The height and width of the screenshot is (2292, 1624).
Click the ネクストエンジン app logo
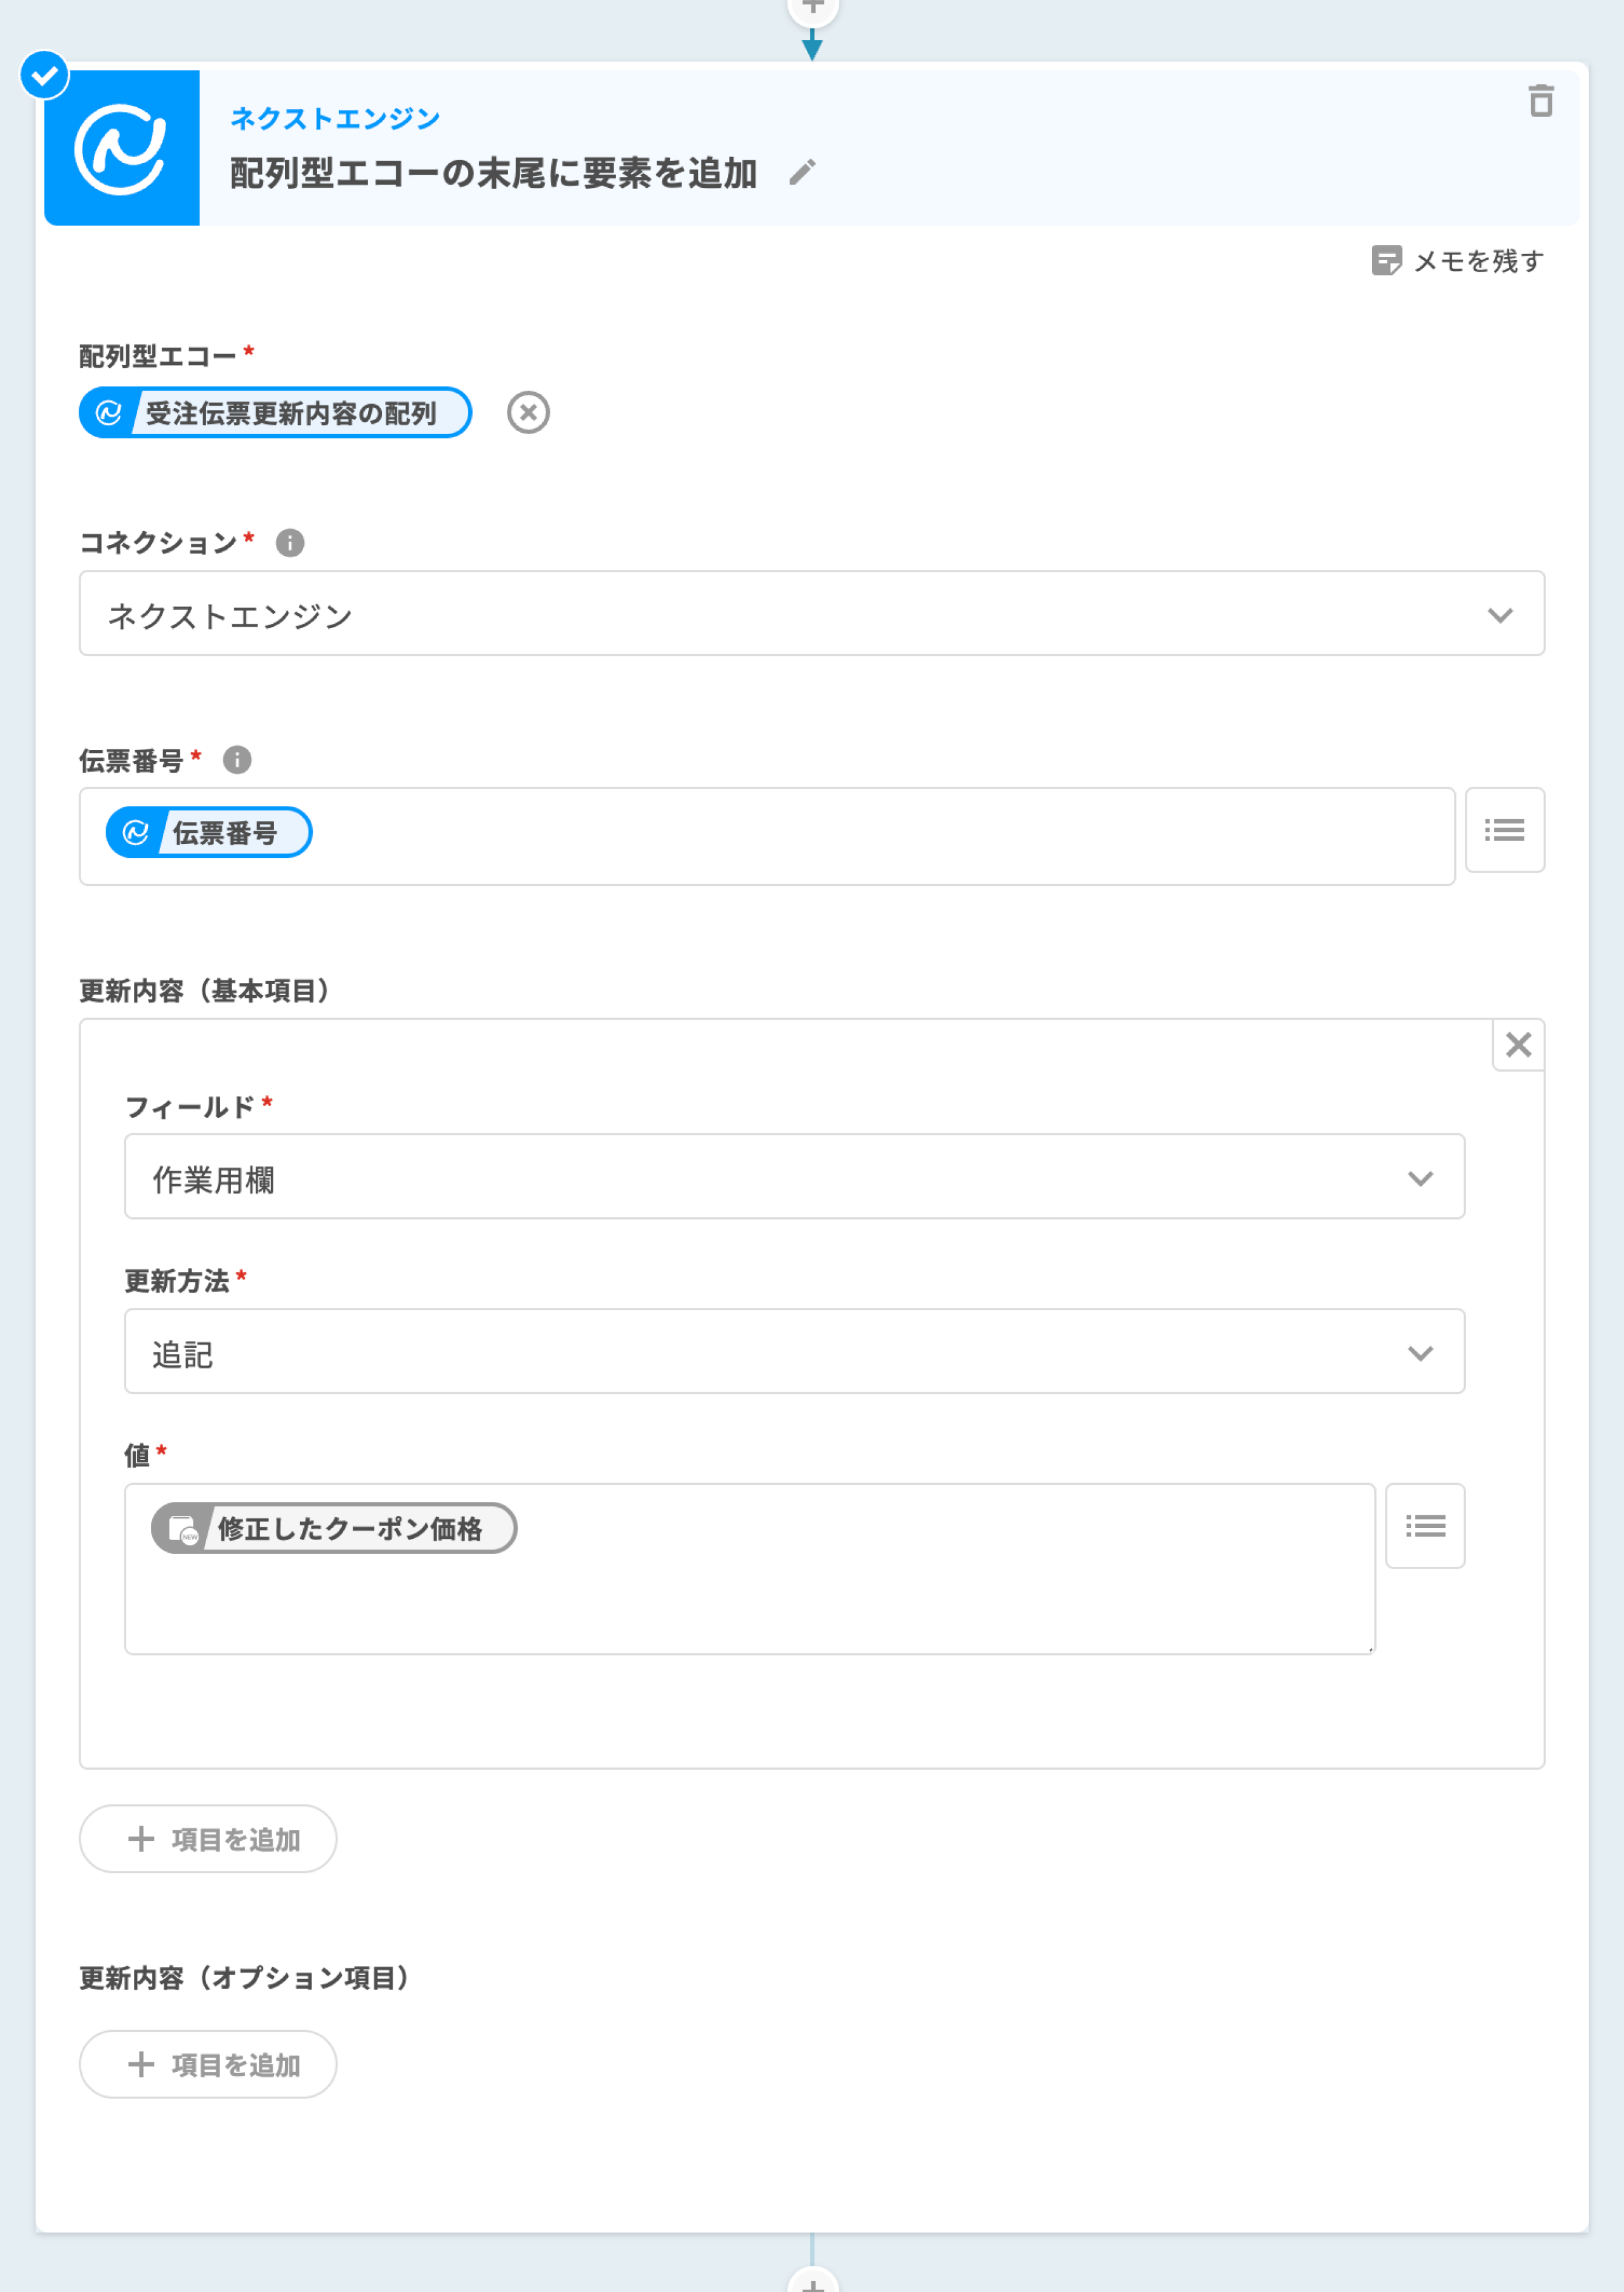point(122,148)
